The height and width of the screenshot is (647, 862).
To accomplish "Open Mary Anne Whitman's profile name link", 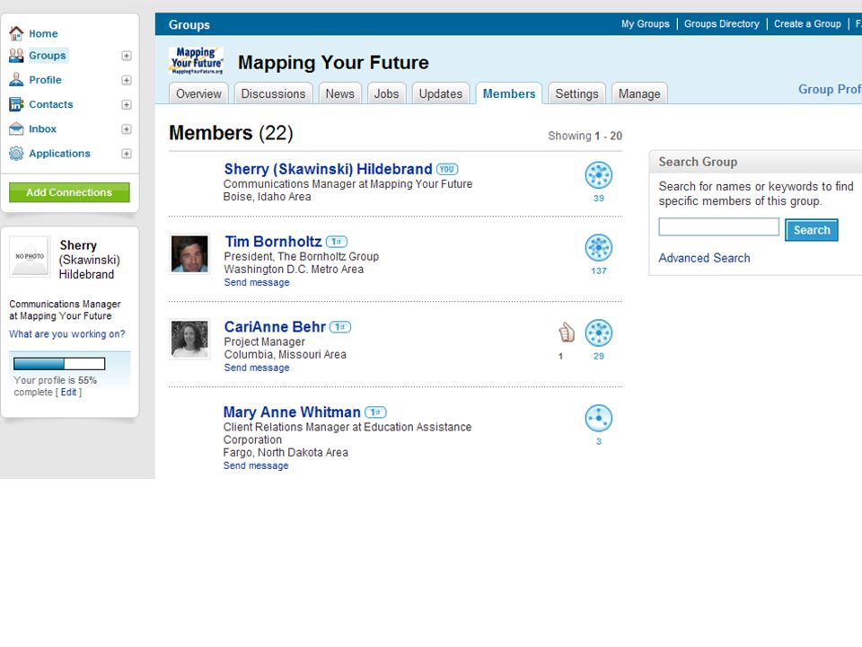I will coord(292,412).
